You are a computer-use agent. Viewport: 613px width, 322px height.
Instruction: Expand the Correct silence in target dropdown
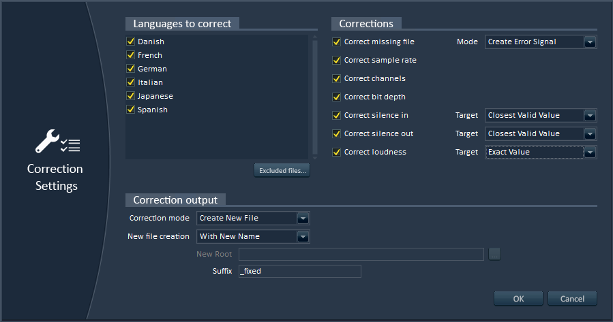coord(541,115)
